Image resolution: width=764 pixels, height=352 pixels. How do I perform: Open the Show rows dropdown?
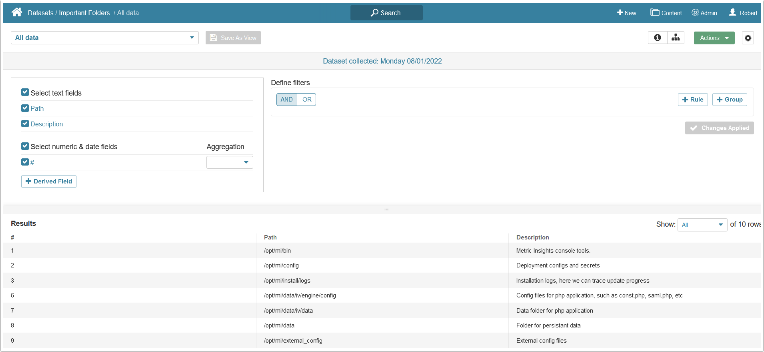702,225
